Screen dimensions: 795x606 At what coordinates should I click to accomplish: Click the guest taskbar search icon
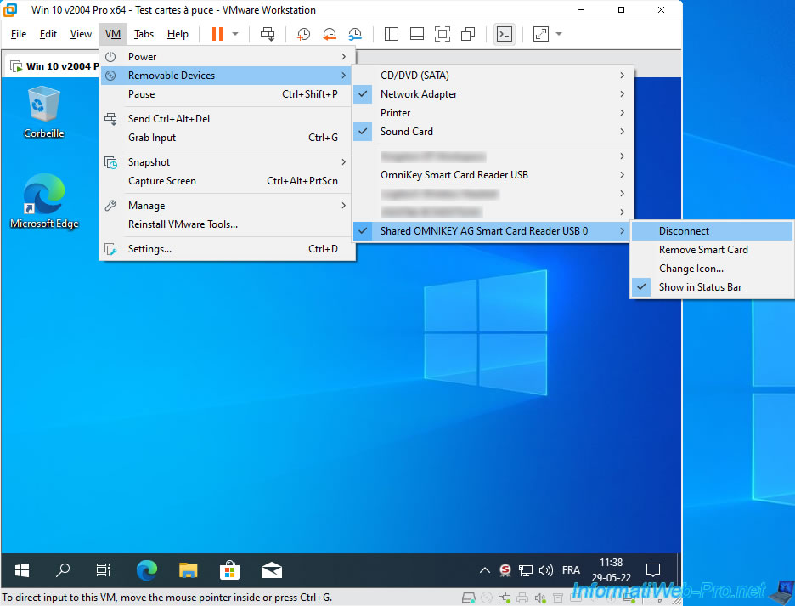tap(63, 570)
